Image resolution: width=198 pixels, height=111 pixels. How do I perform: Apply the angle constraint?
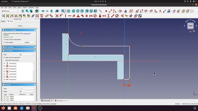coord(123,16)
